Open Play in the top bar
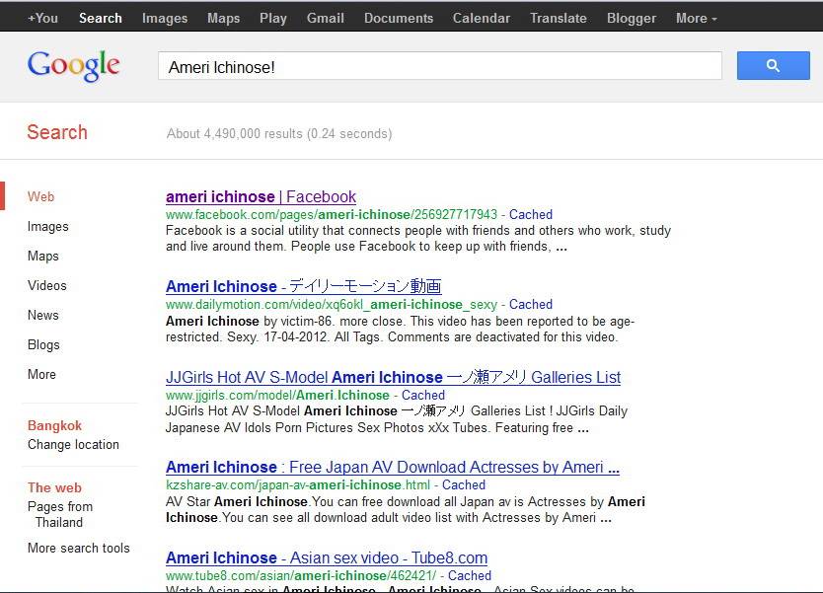The image size is (823, 593). tap(273, 19)
